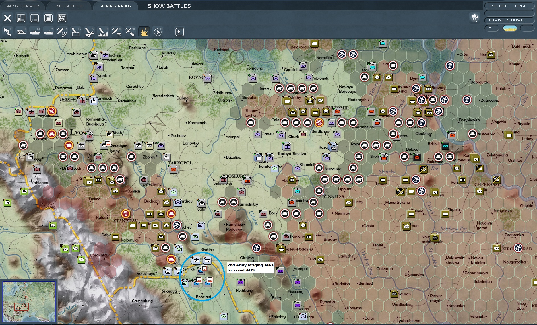
Task: Click the Motor Pool 213K readout
Action: click(509, 20)
